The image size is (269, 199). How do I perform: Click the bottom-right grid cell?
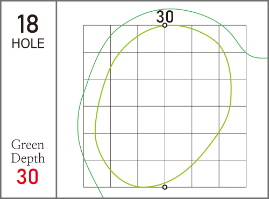click(x=232, y=174)
